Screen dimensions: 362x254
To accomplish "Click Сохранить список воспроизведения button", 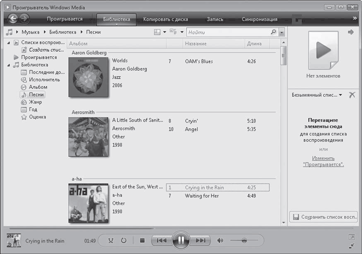I will [323, 217].
